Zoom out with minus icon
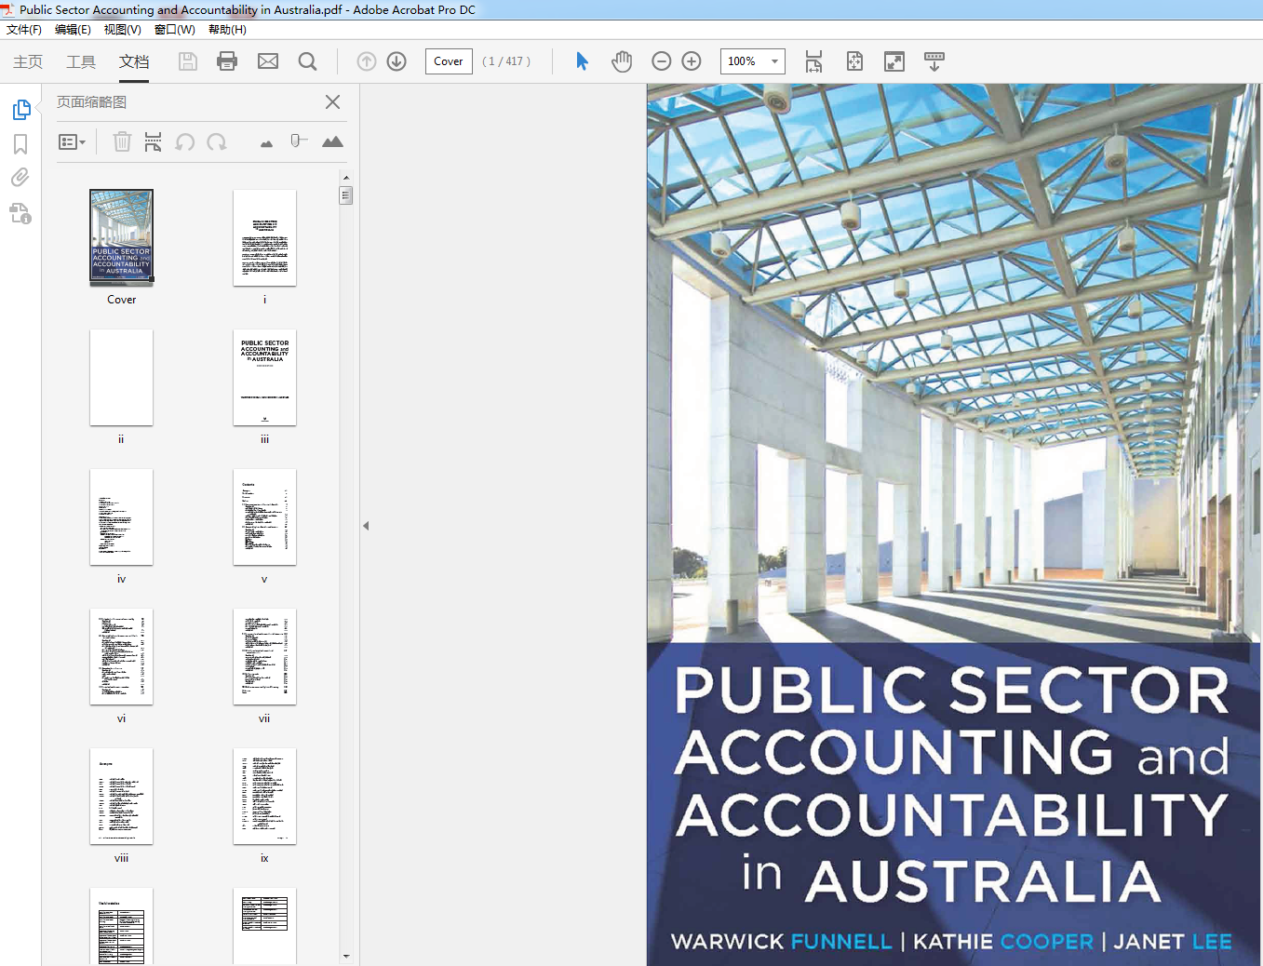The image size is (1263, 966). click(662, 61)
